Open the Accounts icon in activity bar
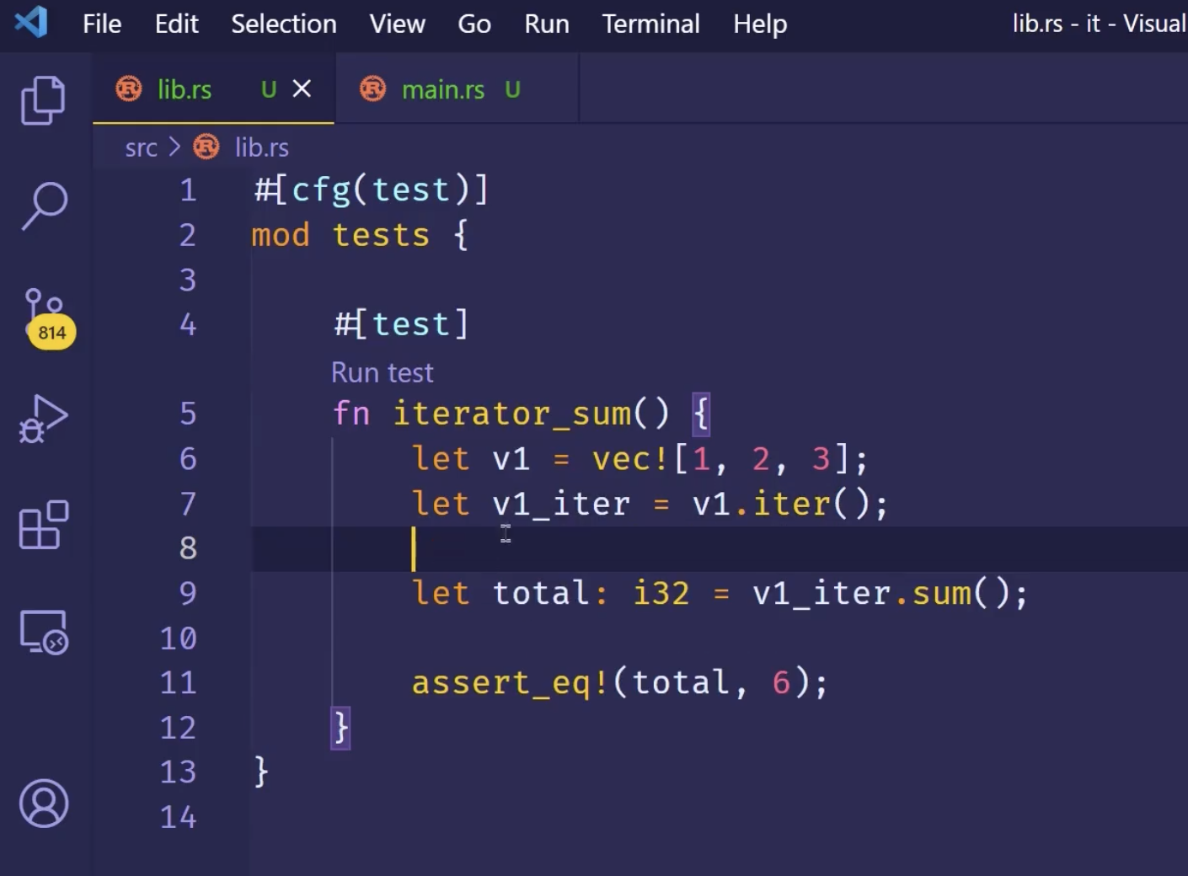 pyautogui.click(x=43, y=803)
